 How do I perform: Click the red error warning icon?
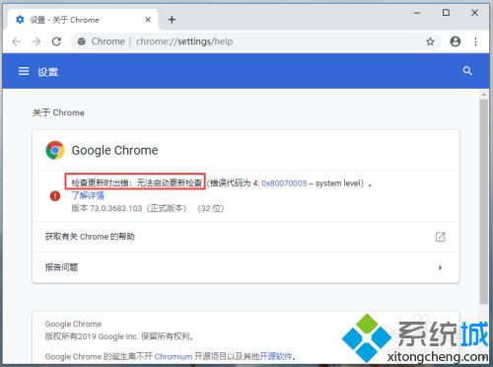(x=55, y=196)
